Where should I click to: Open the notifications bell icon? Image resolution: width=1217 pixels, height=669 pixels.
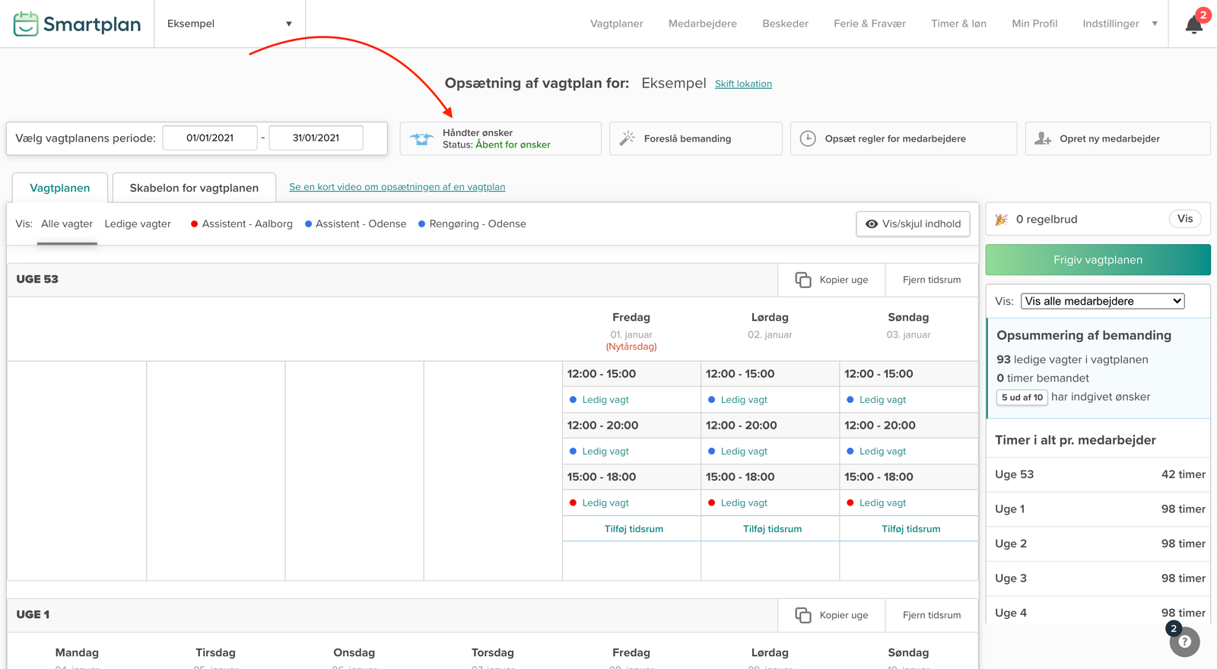pos(1193,25)
